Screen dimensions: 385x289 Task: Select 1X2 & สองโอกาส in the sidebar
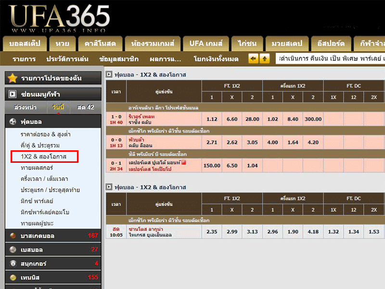(44, 157)
